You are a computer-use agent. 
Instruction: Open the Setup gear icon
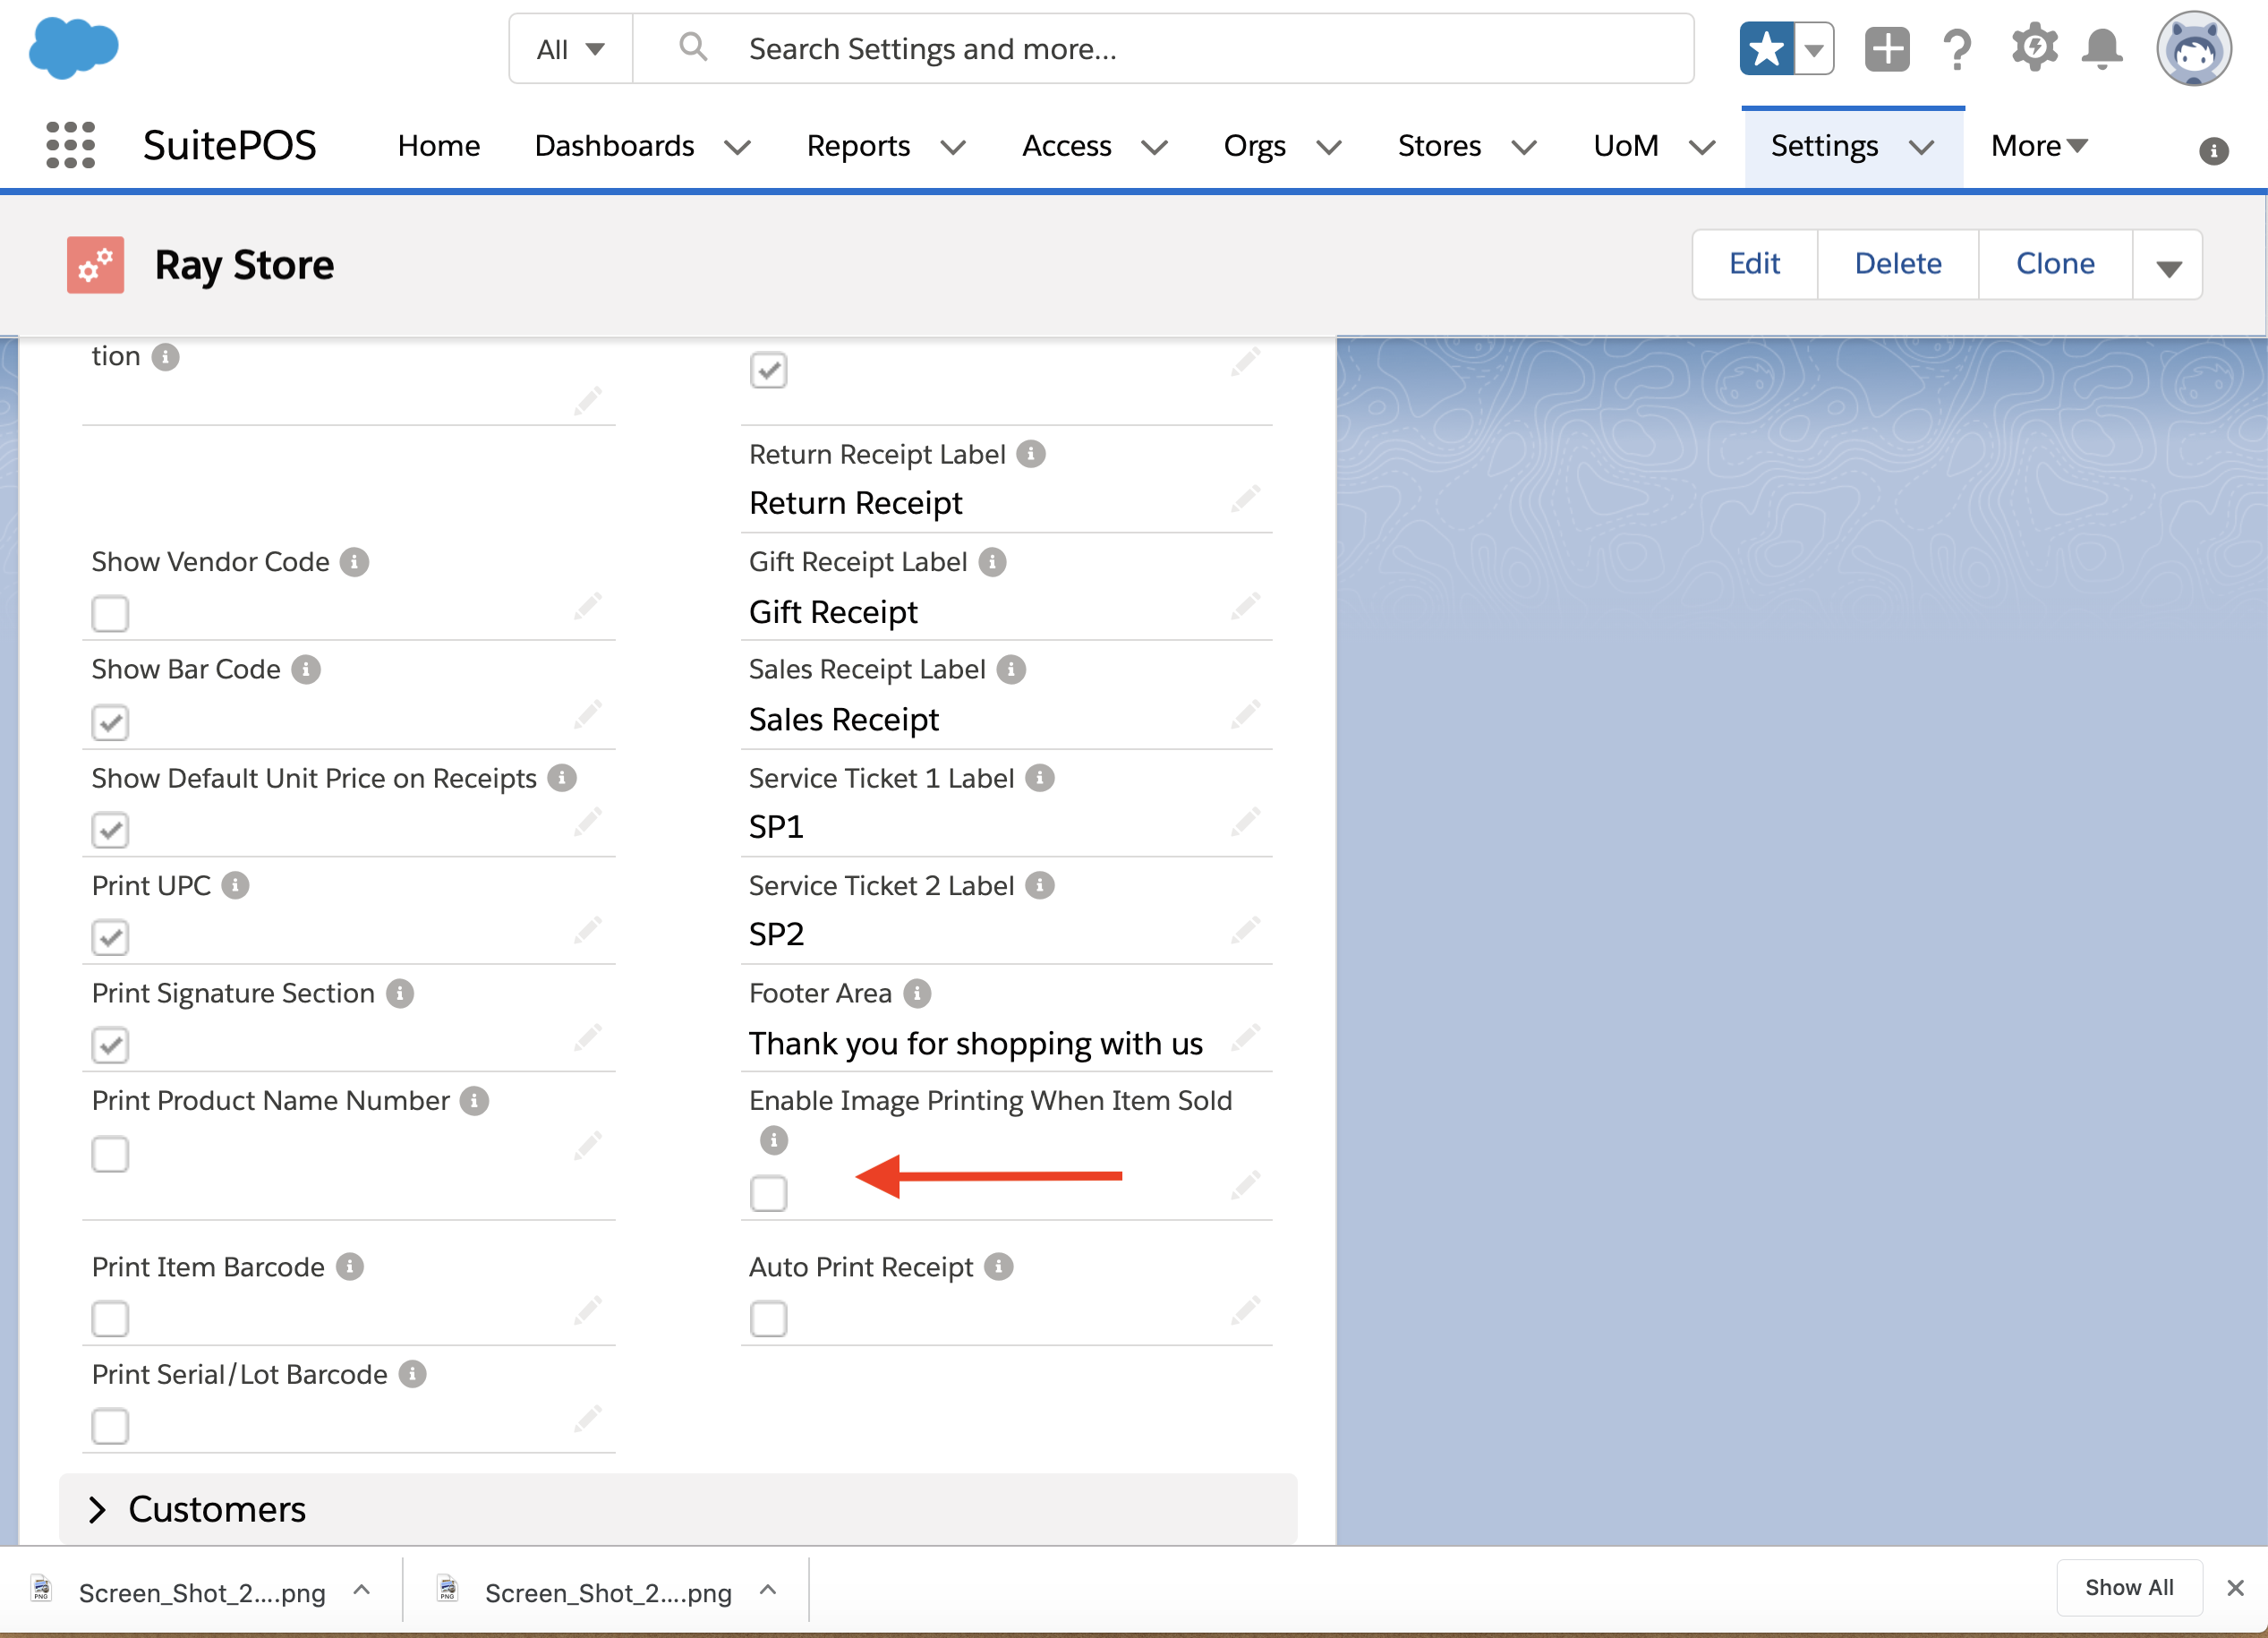click(2034, 48)
